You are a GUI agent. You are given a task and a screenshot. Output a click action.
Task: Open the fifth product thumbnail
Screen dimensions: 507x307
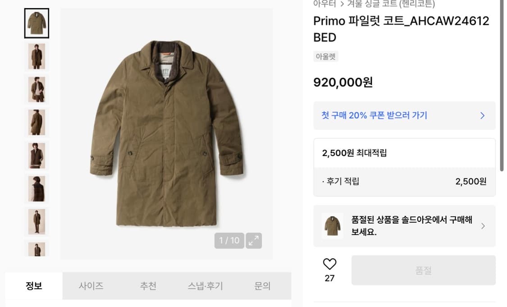click(x=37, y=155)
